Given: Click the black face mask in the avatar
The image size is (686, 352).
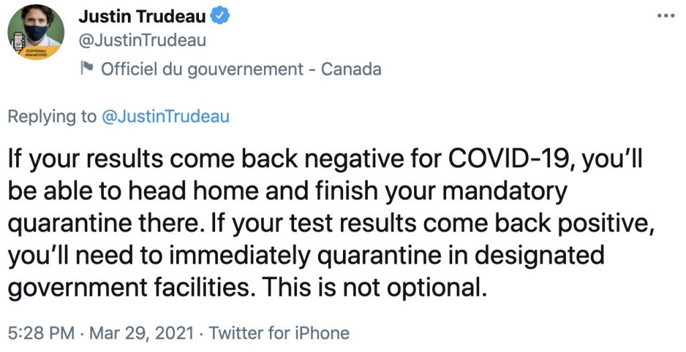Looking at the screenshot, I should pos(36,33).
